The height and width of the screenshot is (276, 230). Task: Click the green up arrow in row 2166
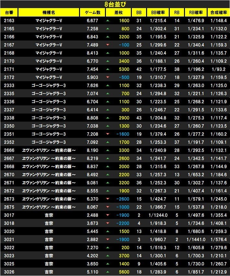pyautogui.click(x=108, y=37)
